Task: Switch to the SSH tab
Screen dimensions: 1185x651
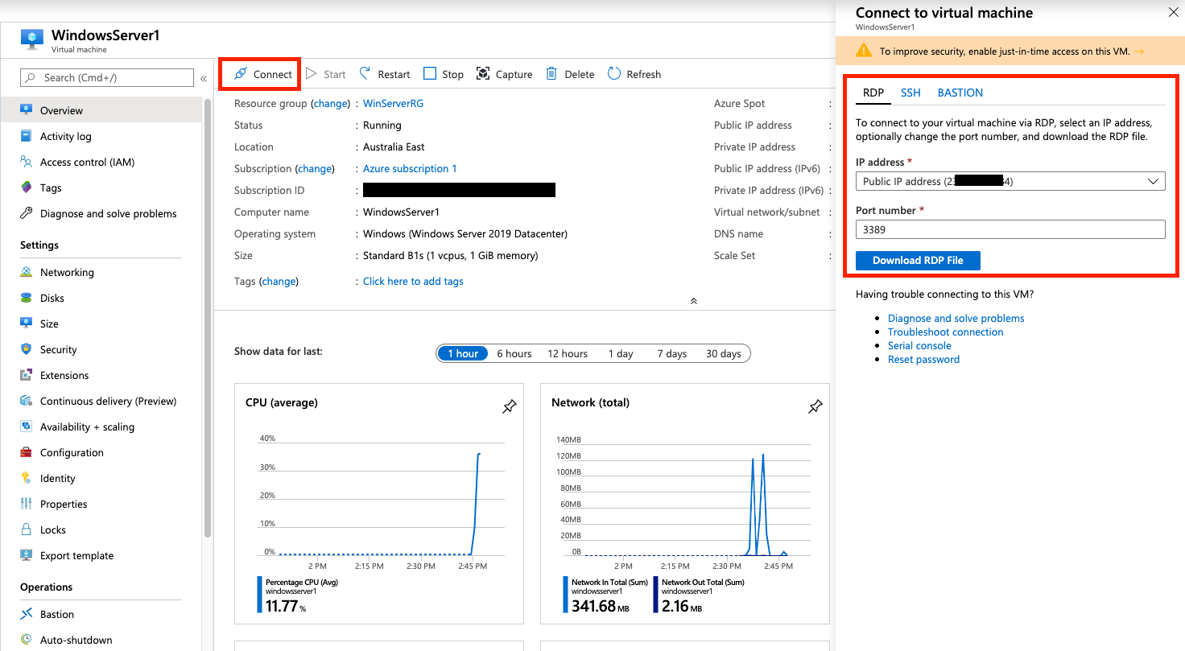Action: tap(910, 93)
